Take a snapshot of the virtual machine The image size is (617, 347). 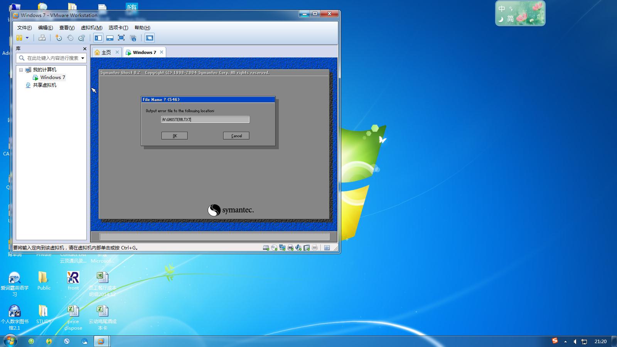pos(59,38)
